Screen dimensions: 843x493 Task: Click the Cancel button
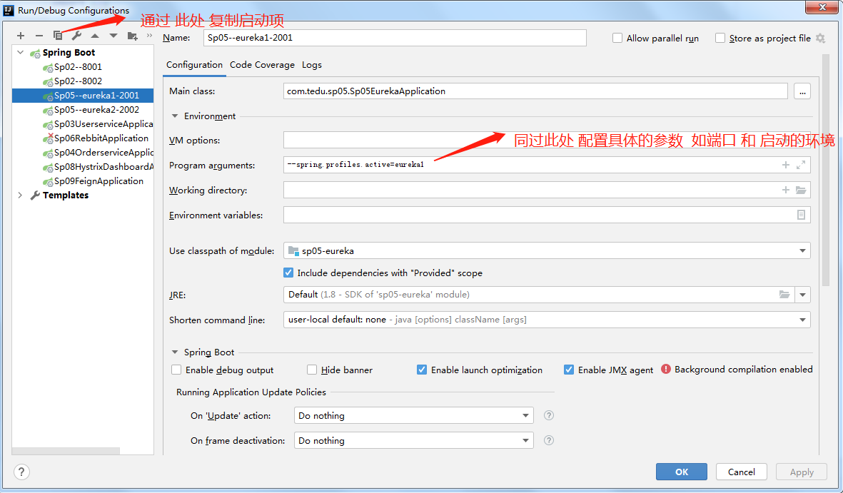[742, 472]
